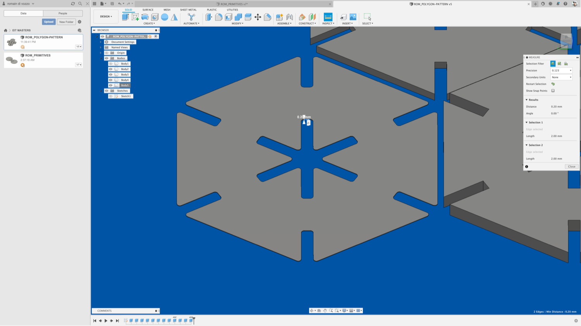Switch to the MESH tab
Screen dimensions: 581x326
[x=167, y=10]
